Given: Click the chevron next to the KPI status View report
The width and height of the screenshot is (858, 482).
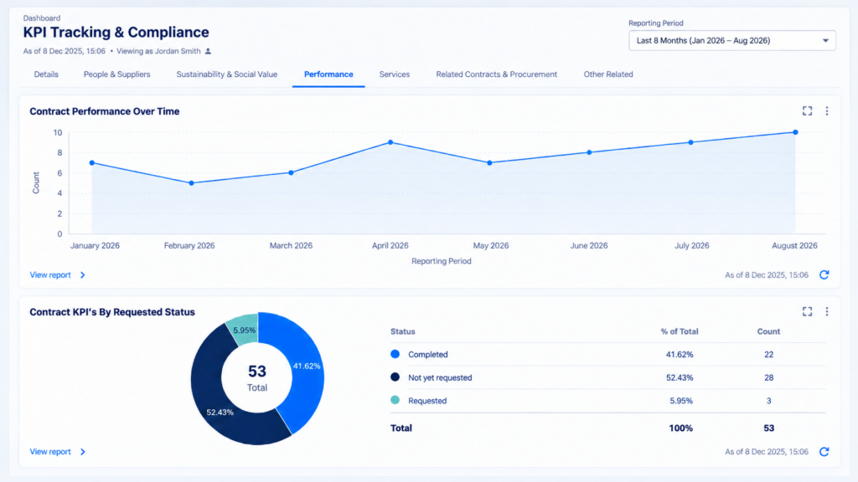Looking at the screenshot, I should (x=83, y=452).
